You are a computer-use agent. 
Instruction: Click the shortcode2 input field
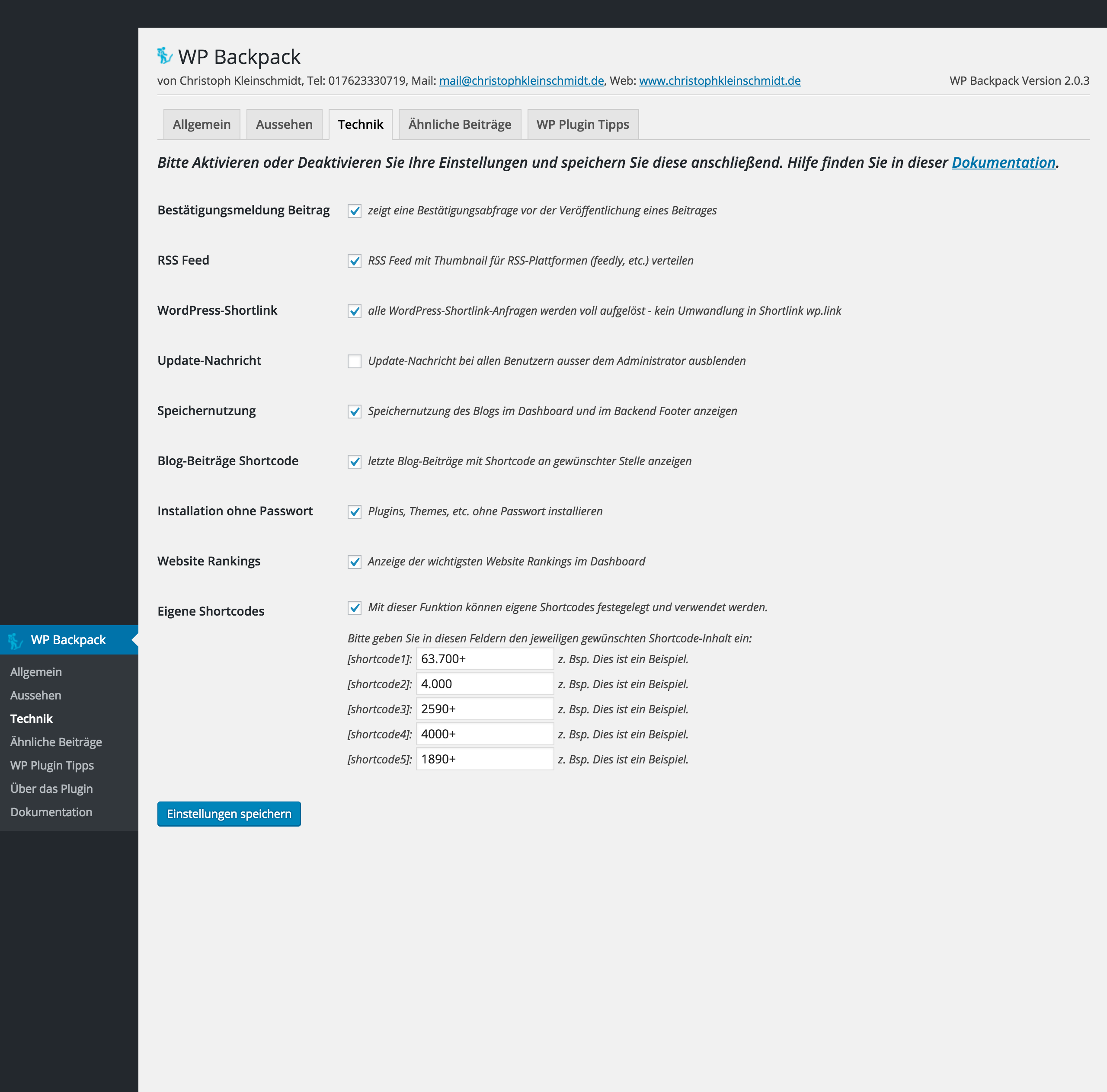point(485,684)
